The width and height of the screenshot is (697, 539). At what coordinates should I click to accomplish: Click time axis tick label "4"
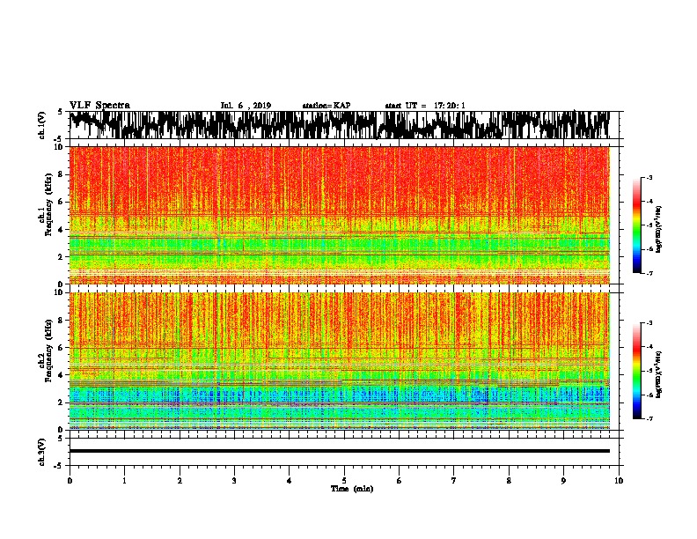290,481
